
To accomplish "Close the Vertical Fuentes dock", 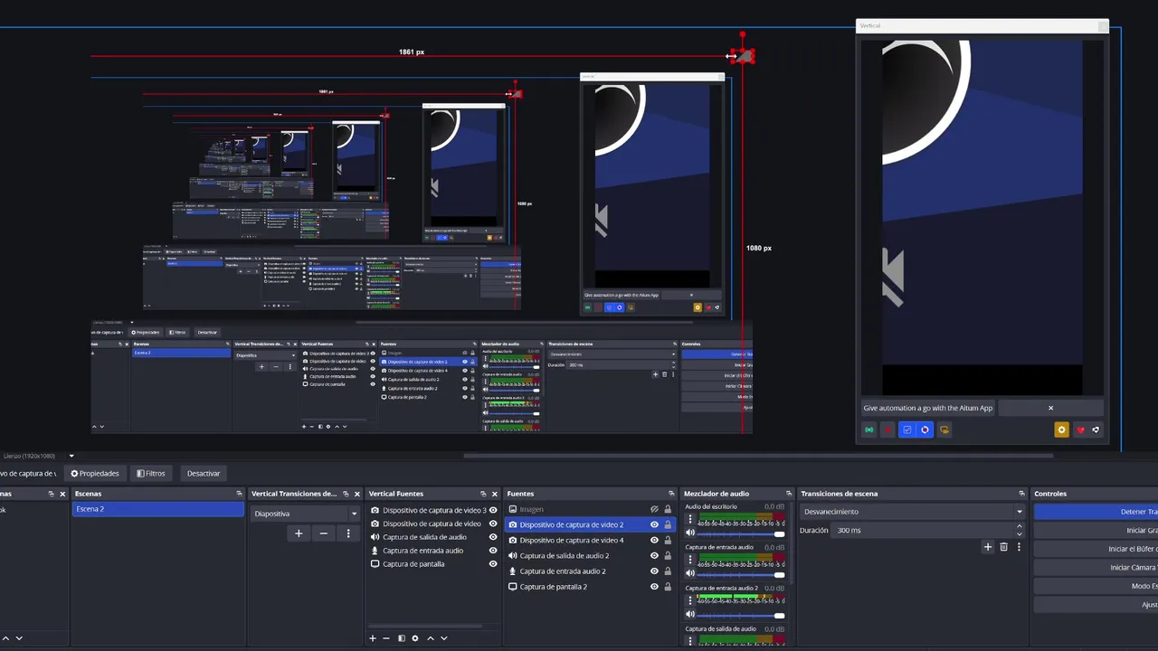I will [494, 494].
